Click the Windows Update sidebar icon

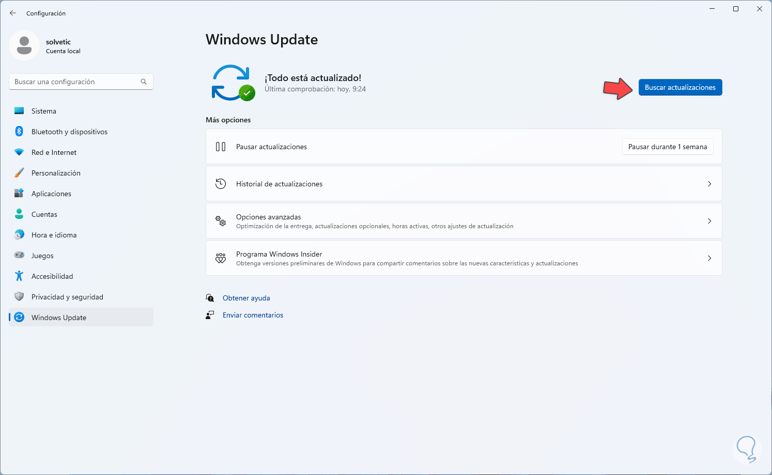click(19, 318)
